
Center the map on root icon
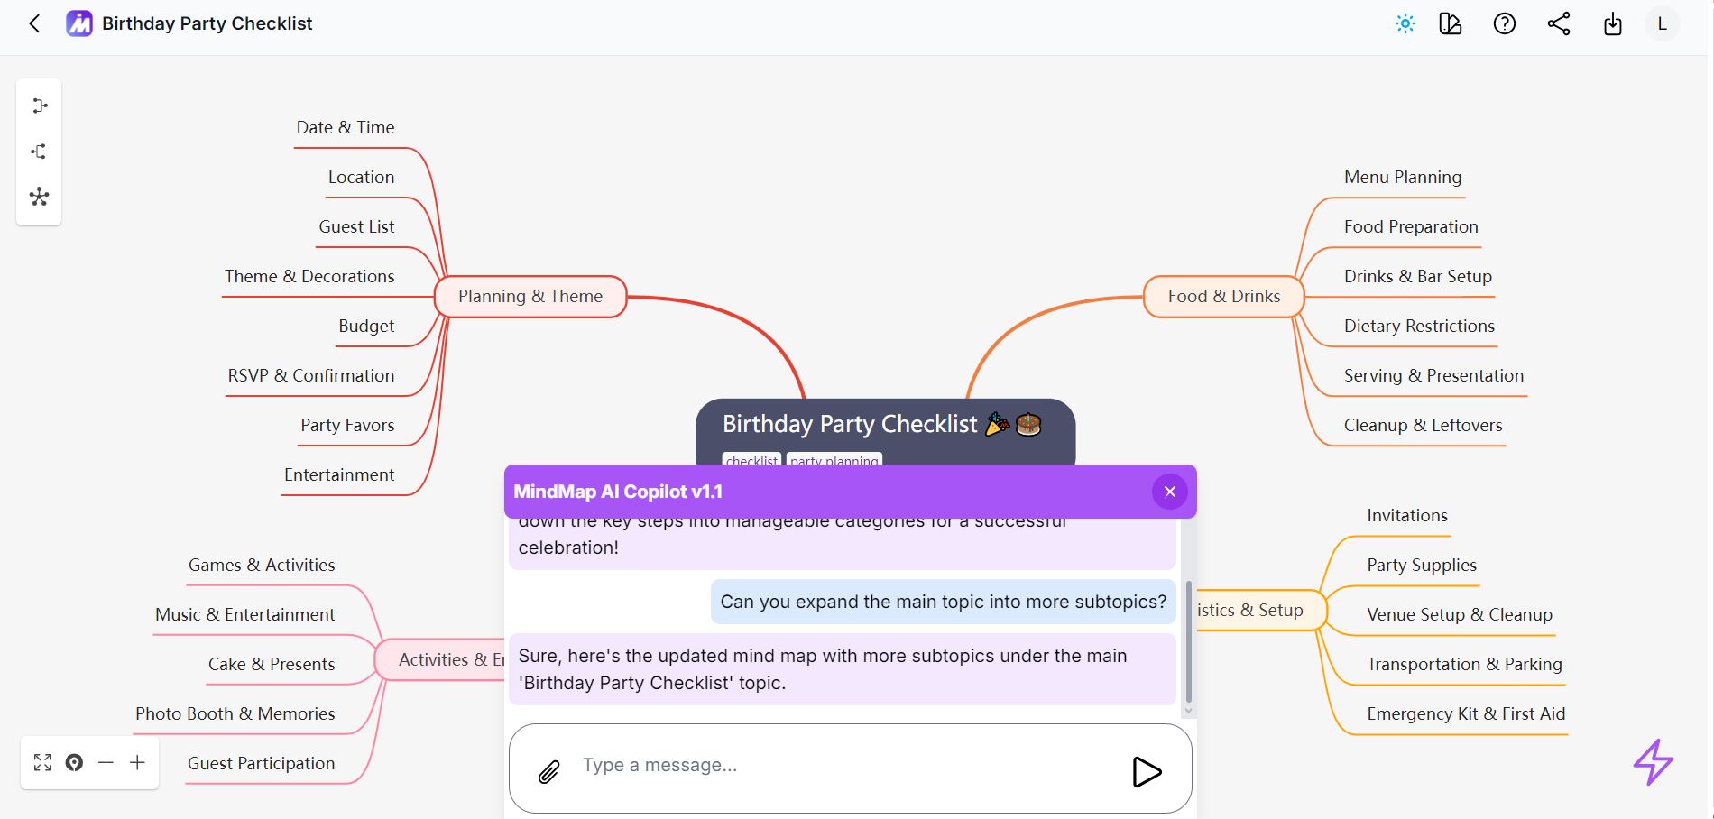click(74, 763)
